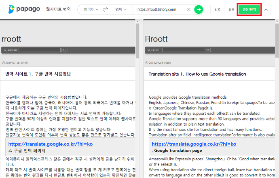This screenshot has width=279, height=178.
Task: Click the title Translation site 1. How to use Google translation
Action: [x=197, y=74]
